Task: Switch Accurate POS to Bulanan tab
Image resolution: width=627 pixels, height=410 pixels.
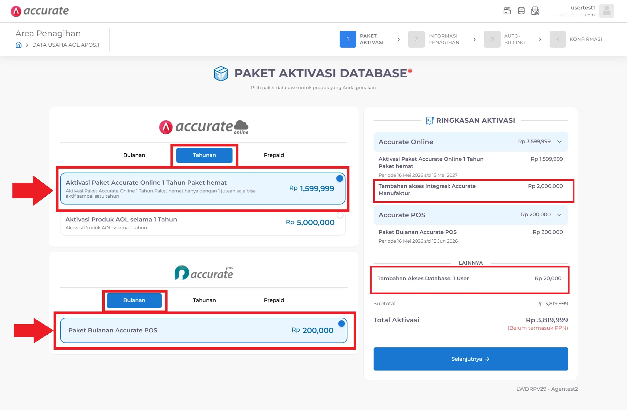Action: point(134,300)
